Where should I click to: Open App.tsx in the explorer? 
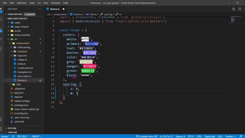(x=18, y=97)
